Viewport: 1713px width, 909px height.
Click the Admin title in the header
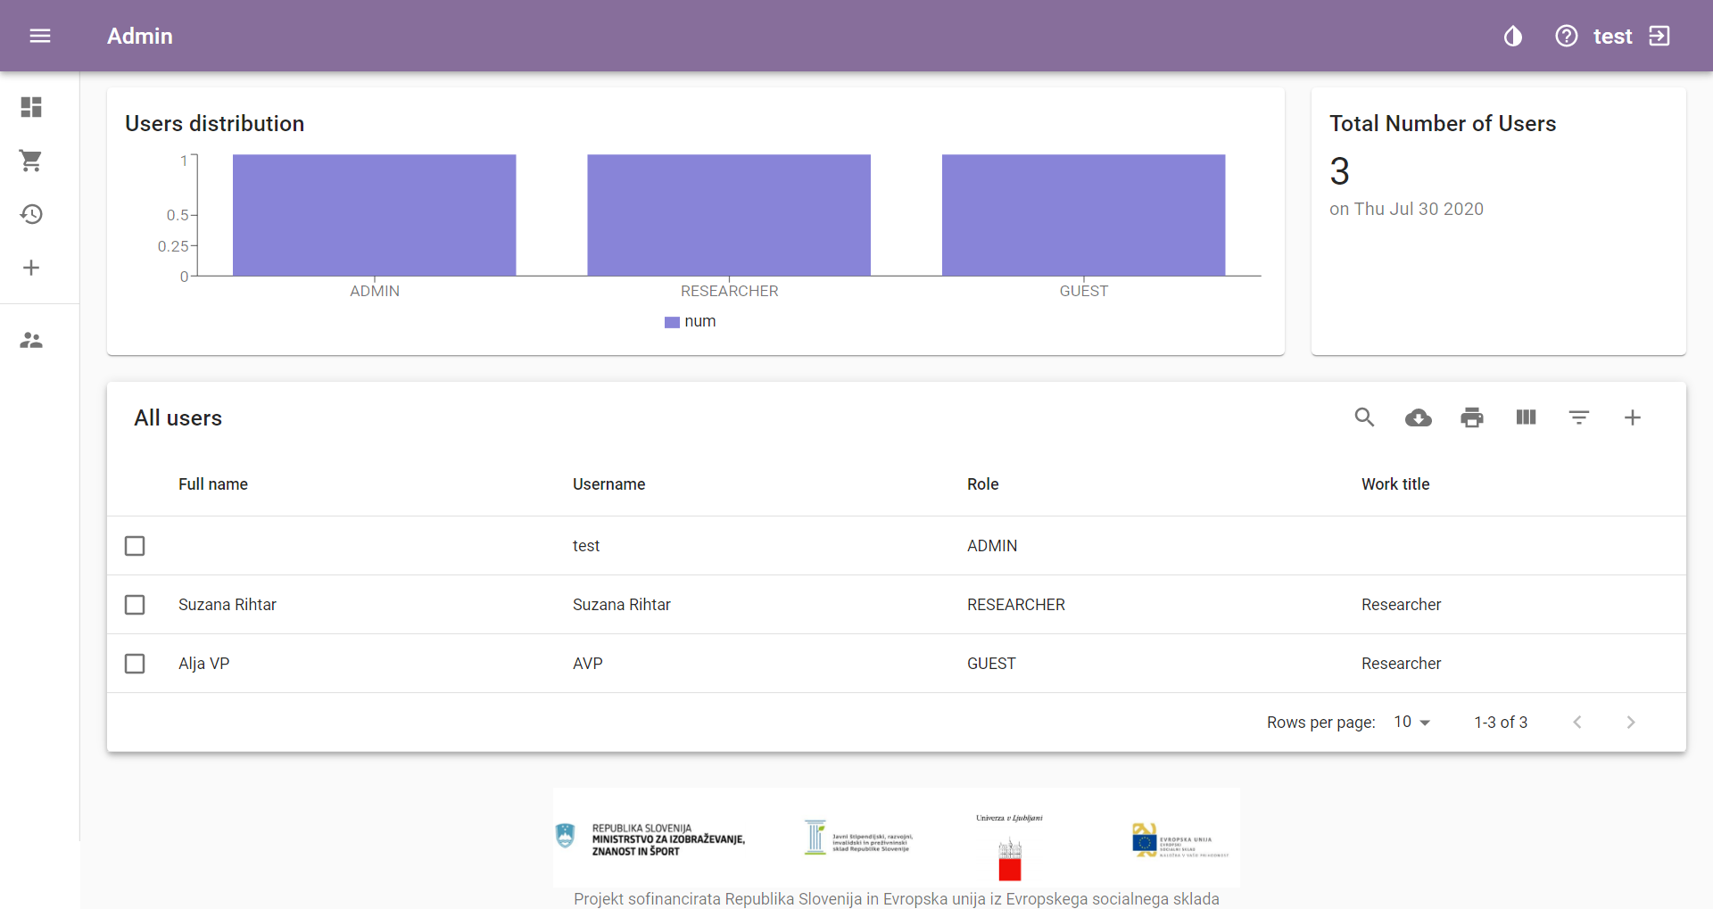[140, 36]
